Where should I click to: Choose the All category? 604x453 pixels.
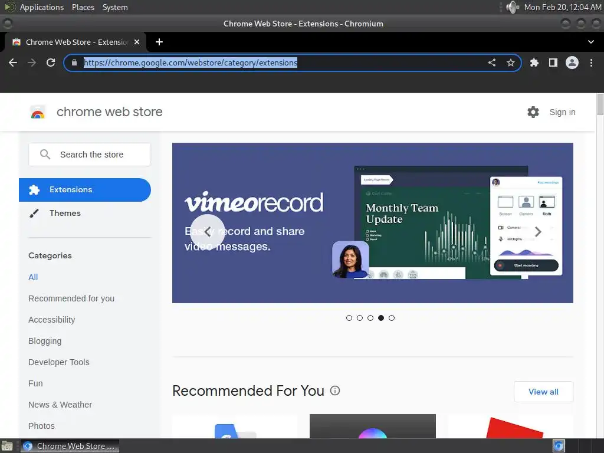click(33, 277)
